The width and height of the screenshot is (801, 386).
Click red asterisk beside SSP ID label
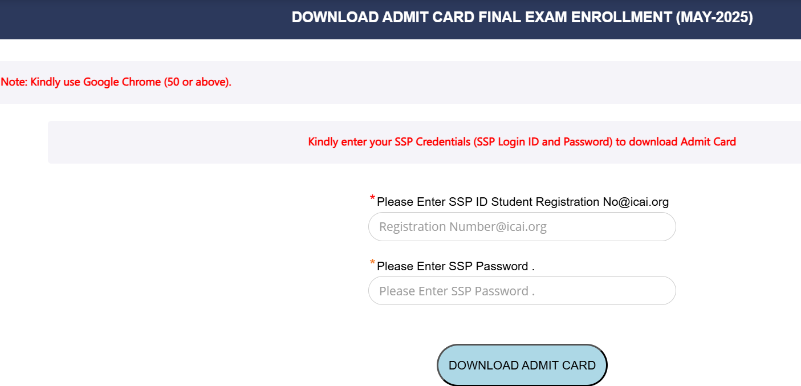pos(372,198)
